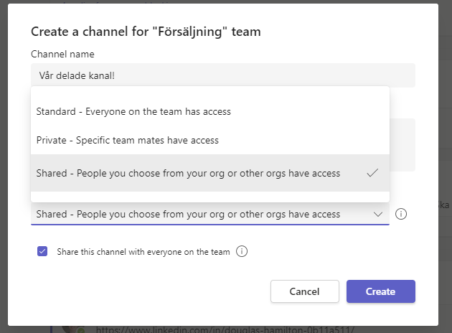Click the dialog title "Create a channel" heading
This screenshot has width=452, height=333.
tap(146, 32)
